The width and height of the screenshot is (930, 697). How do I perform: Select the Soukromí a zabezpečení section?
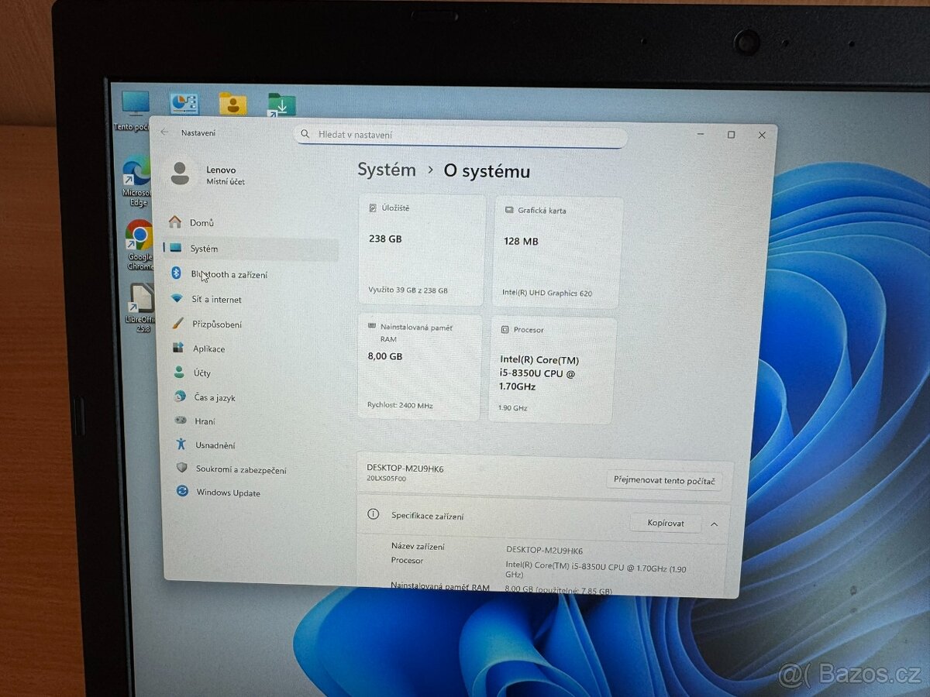(x=240, y=469)
